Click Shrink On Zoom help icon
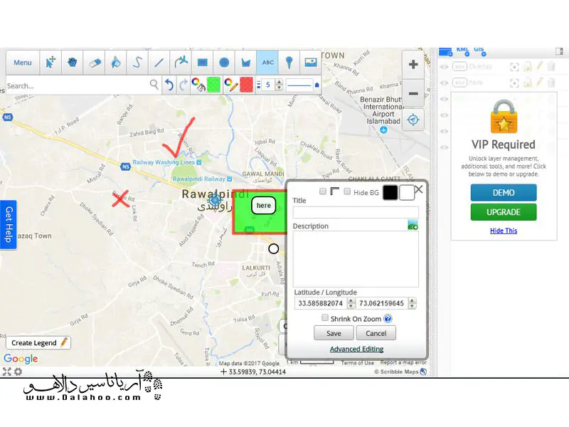 click(388, 318)
